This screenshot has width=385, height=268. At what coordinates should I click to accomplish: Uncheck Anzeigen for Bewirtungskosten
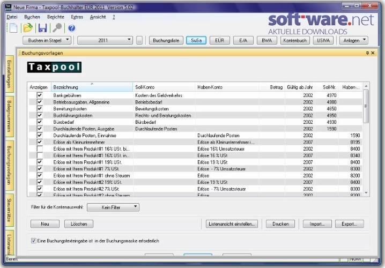pos(40,108)
